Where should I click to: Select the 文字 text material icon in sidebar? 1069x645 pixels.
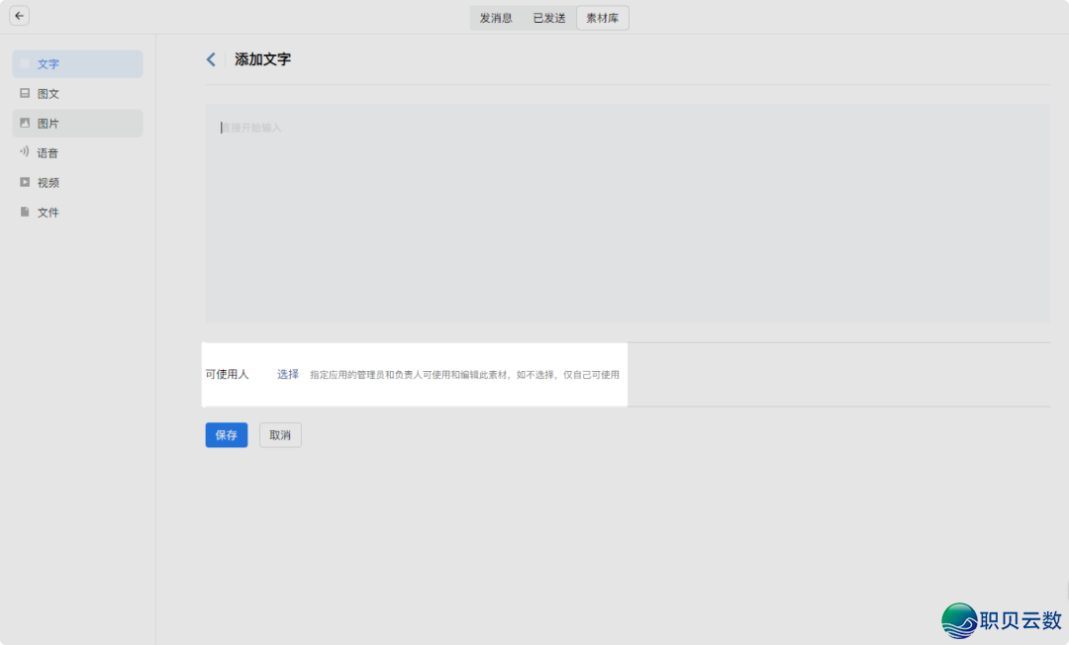pos(24,63)
